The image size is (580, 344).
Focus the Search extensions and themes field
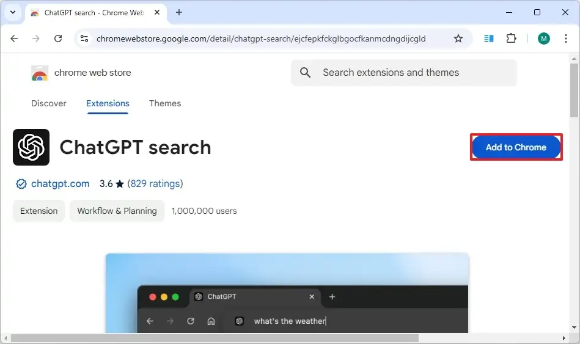(404, 73)
